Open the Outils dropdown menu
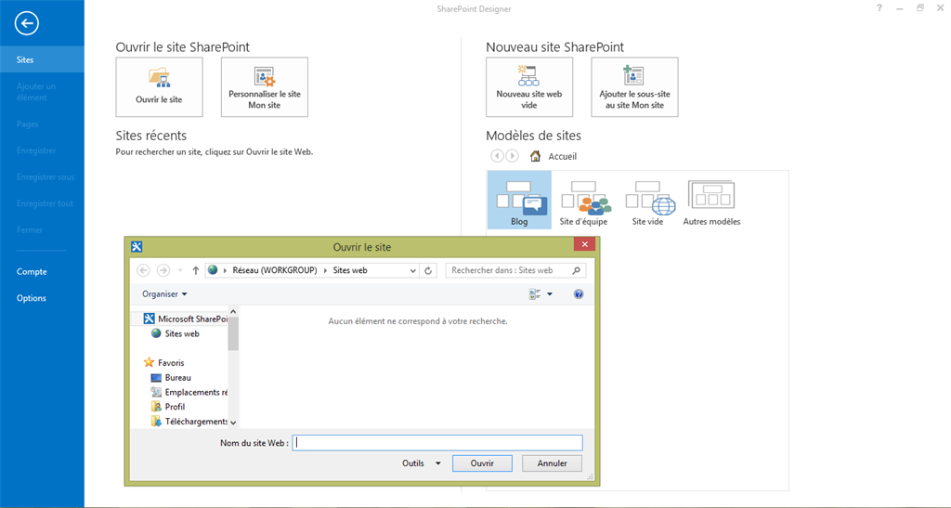951x508 pixels. (x=421, y=463)
